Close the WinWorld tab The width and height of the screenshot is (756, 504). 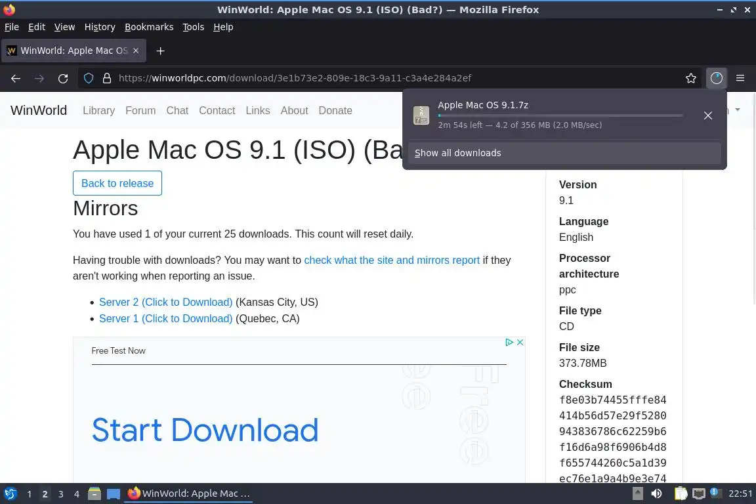tap(136, 51)
